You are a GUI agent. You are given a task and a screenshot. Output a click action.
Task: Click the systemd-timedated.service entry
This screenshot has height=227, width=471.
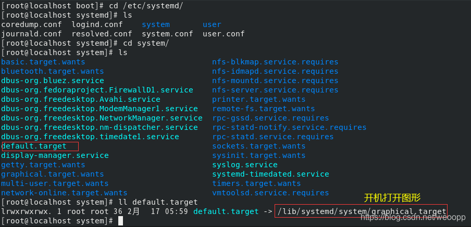coord(270,174)
